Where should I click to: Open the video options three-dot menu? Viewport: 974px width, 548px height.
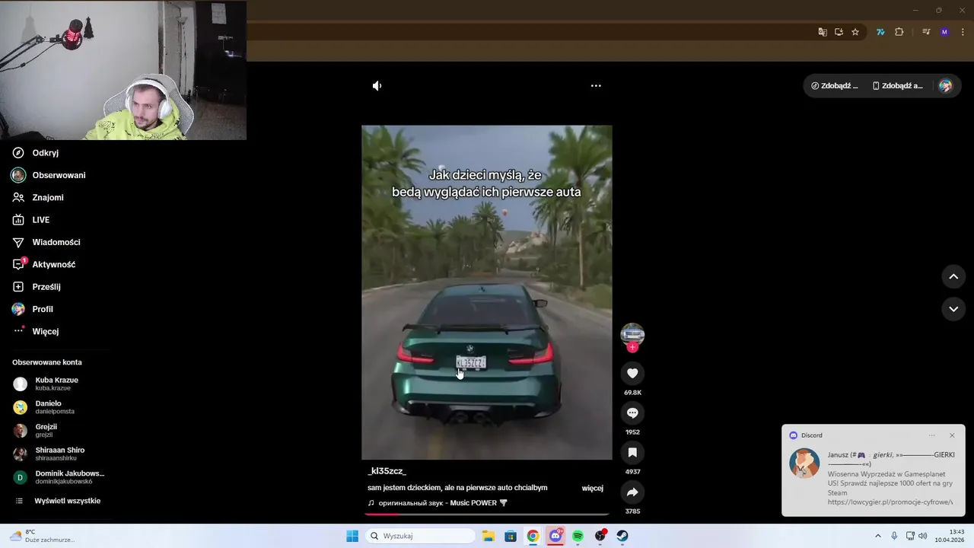click(596, 86)
